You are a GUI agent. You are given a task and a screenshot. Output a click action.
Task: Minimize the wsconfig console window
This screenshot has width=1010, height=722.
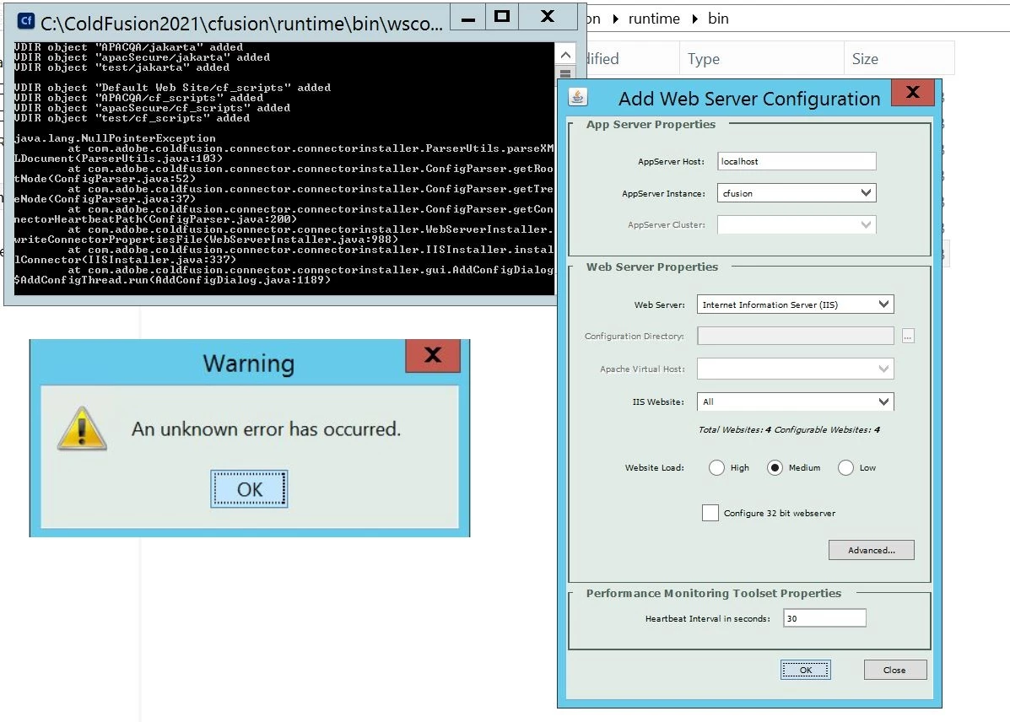tap(468, 18)
